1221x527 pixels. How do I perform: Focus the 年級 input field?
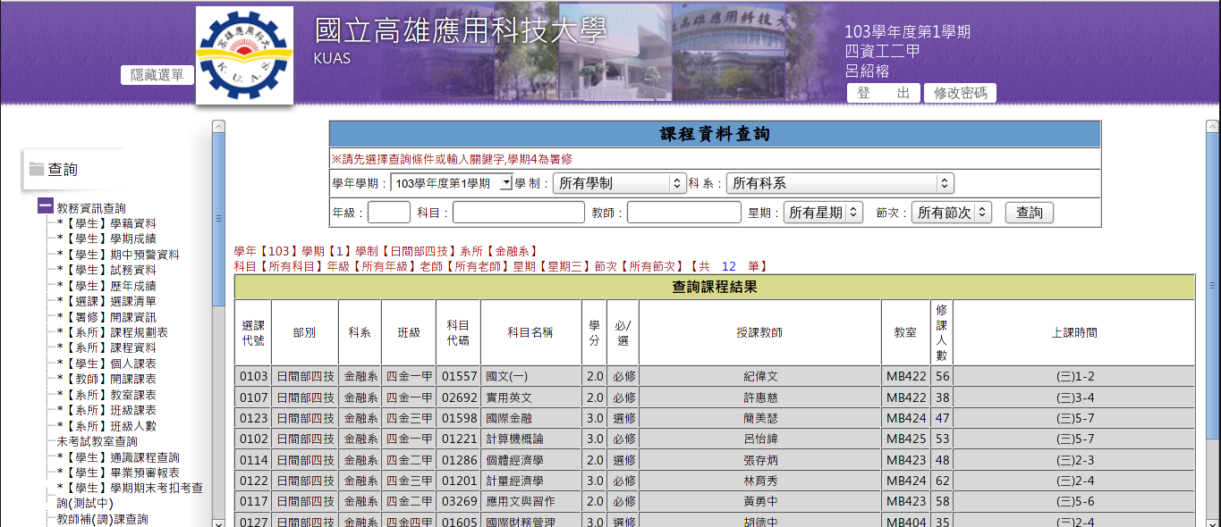389,213
